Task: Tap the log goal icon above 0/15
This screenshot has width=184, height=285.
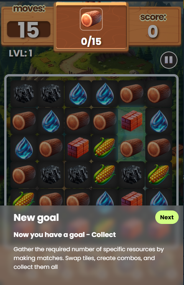Action: coord(91,19)
